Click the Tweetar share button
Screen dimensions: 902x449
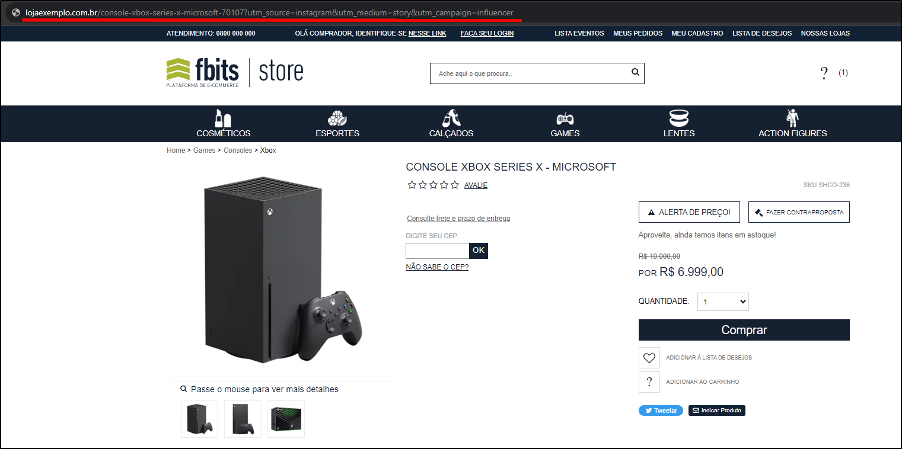click(661, 410)
